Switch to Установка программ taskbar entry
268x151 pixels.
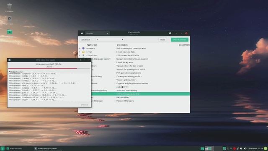tap(46, 148)
